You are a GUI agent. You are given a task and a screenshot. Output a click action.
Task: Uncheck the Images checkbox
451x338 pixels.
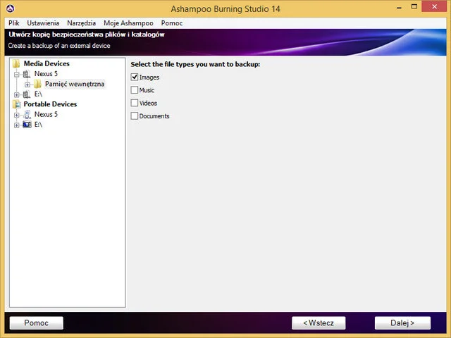(135, 77)
